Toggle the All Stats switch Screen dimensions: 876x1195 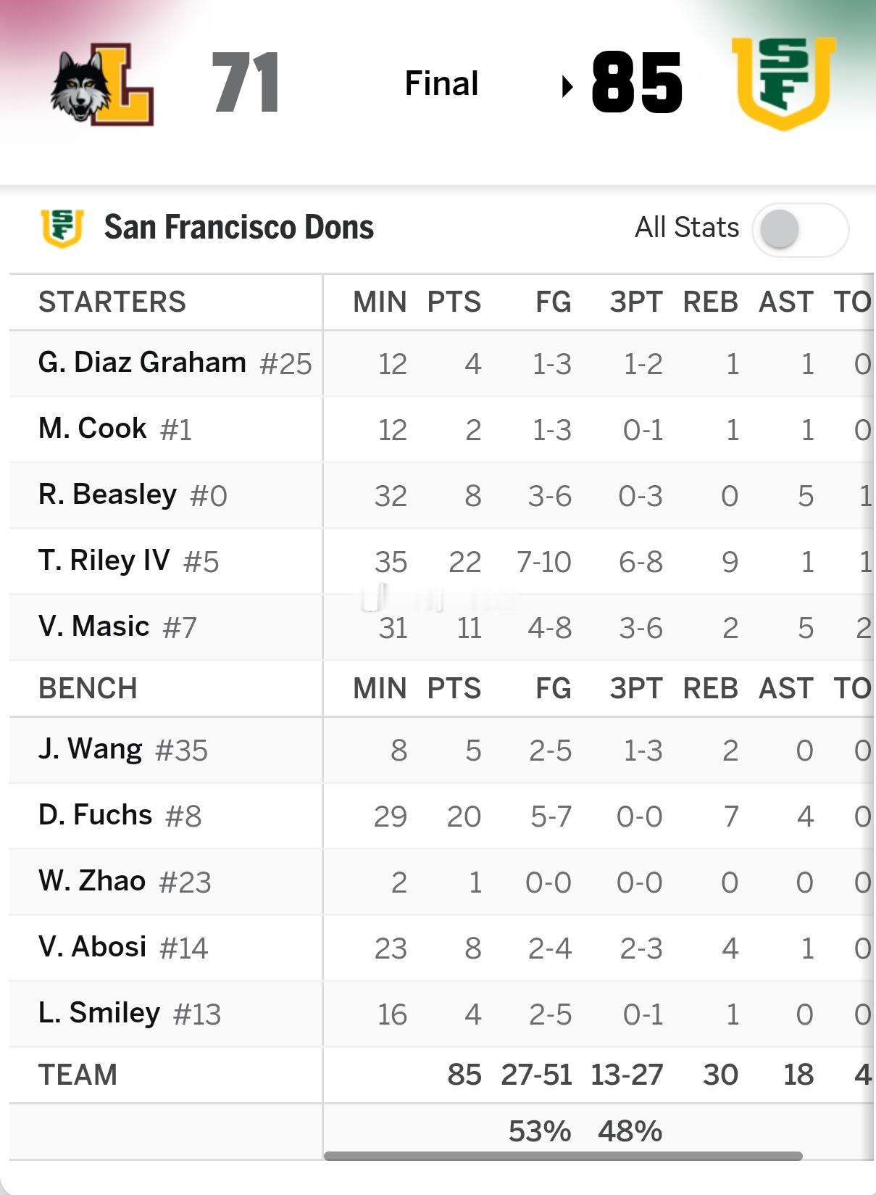point(800,229)
